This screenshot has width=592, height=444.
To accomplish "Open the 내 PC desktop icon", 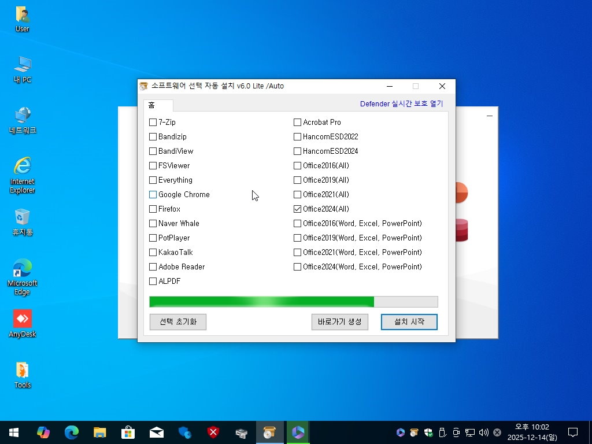I will click(23, 69).
